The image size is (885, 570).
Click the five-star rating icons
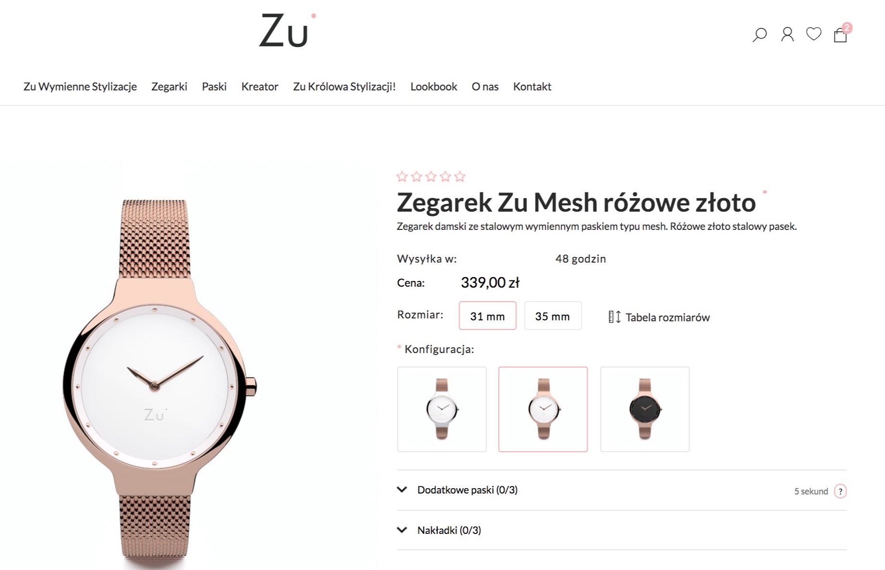click(431, 177)
